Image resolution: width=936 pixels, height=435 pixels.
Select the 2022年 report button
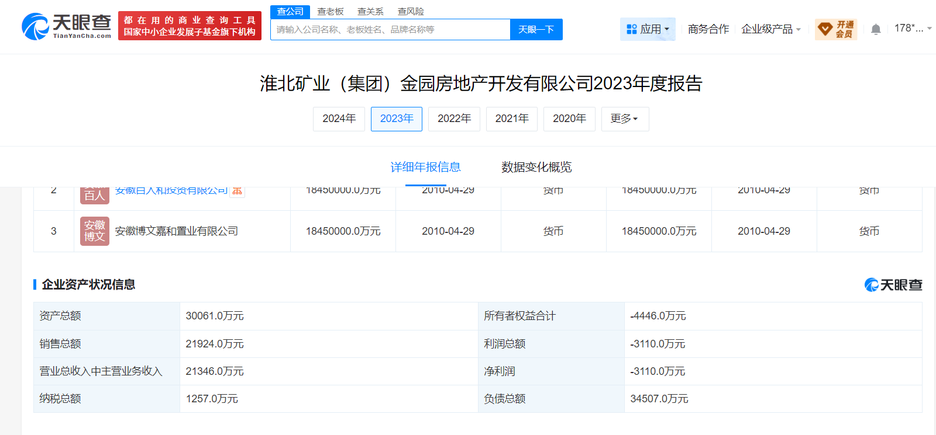click(454, 119)
